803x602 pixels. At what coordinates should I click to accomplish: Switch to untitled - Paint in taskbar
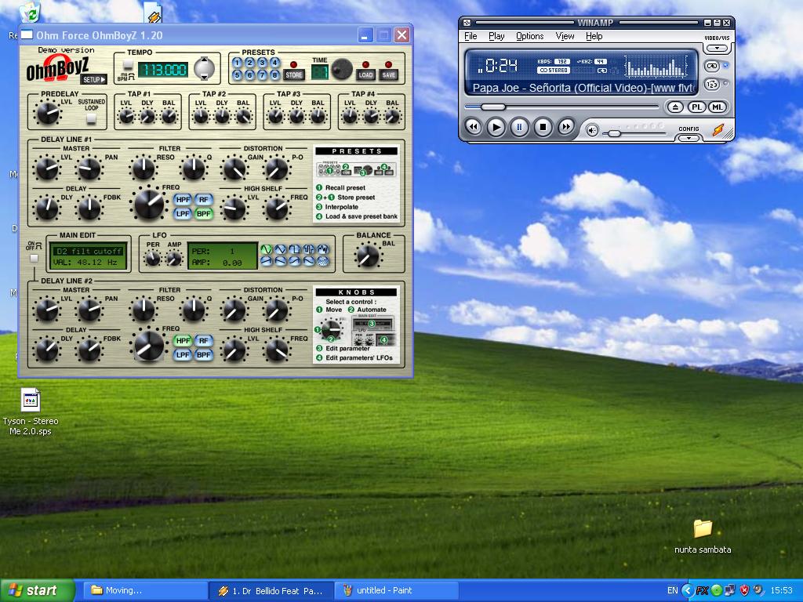pyautogui.click(x=396, y=590)
